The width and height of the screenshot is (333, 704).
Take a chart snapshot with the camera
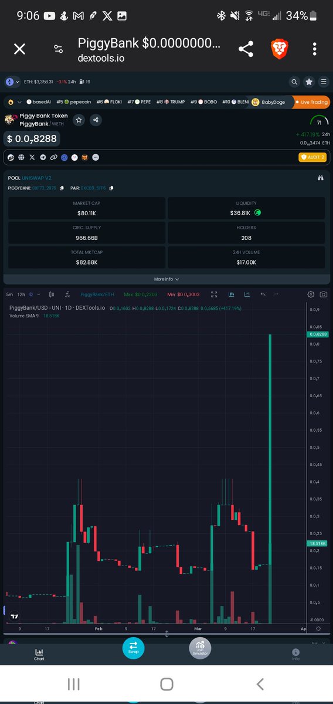(x=322, y=295)
